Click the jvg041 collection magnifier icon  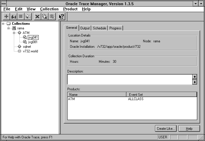point(25,37)
